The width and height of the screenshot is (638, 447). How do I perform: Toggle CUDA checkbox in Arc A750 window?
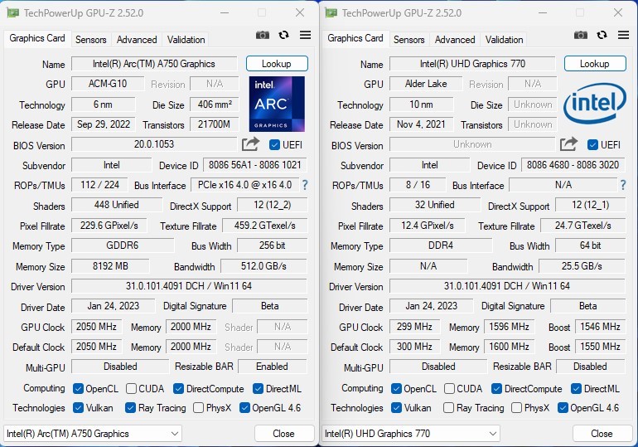[131, 389]
